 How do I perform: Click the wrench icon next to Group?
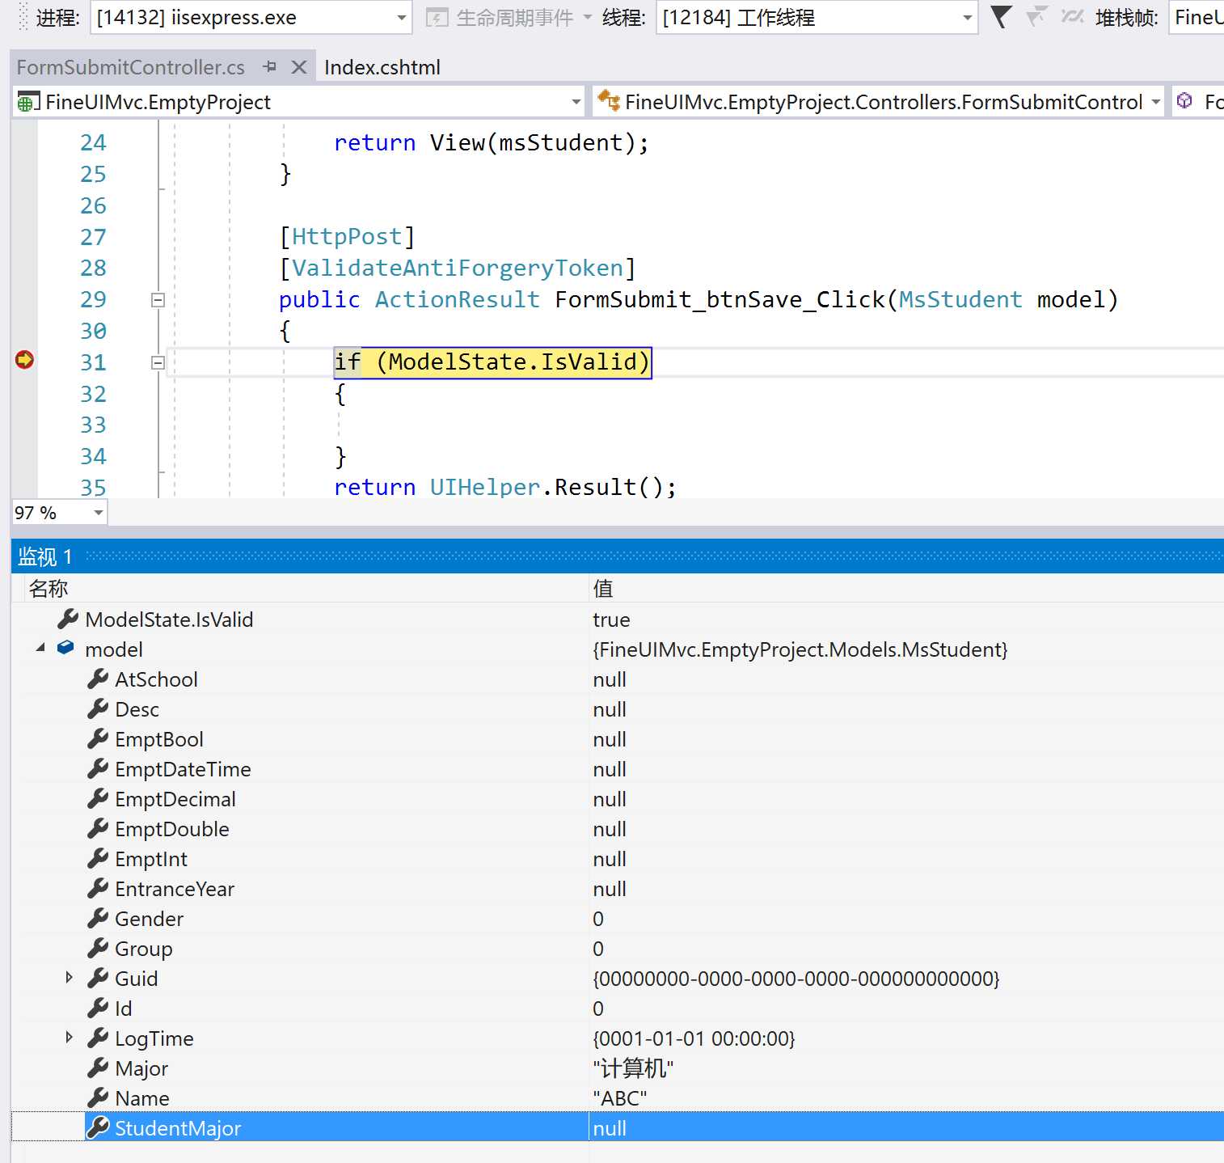click(x=98, y=948)
